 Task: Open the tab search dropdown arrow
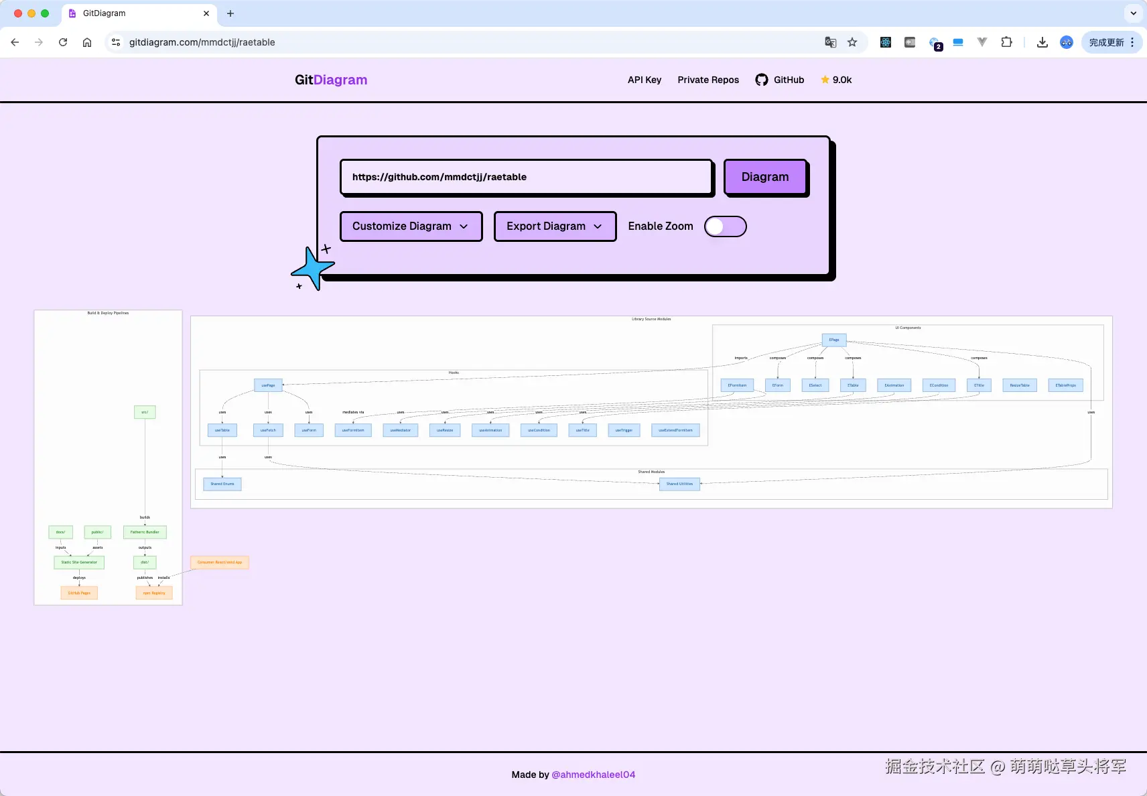pos(1134,13)
